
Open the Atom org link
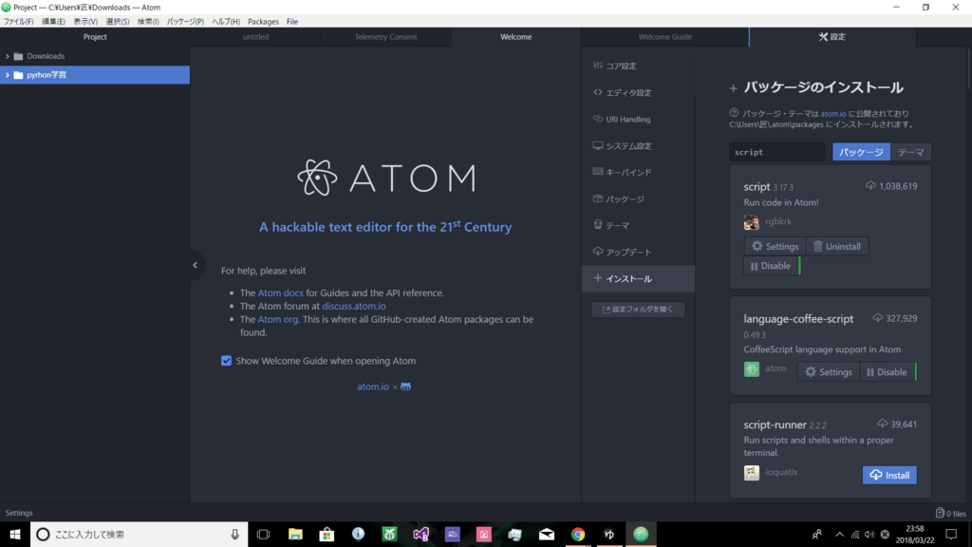click(278, 319)
